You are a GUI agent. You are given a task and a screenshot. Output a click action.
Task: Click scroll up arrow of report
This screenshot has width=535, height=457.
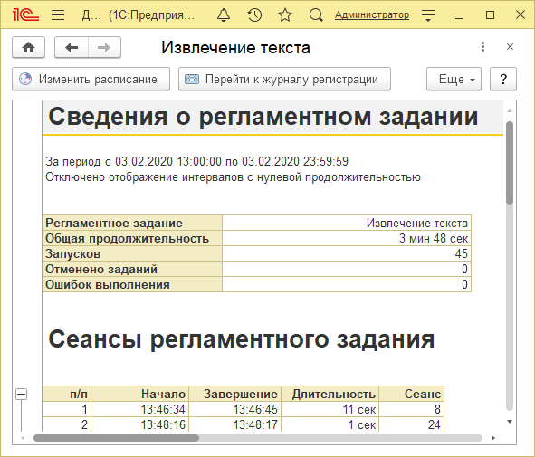pos(510,110)
